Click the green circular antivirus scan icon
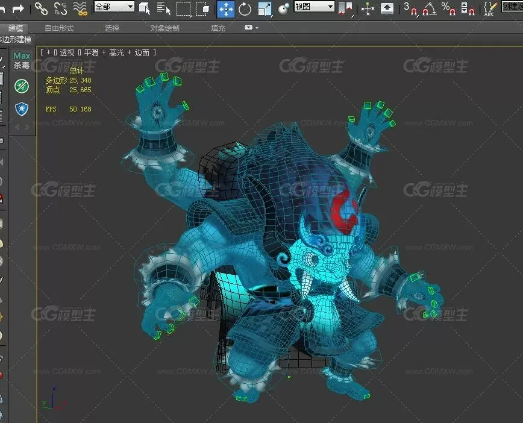The width and height of the screenshot is (523, 423). [22, 86]
